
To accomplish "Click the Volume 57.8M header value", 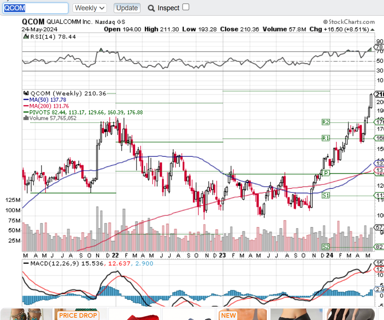I will pyautogui.click(x=284, y=29).
